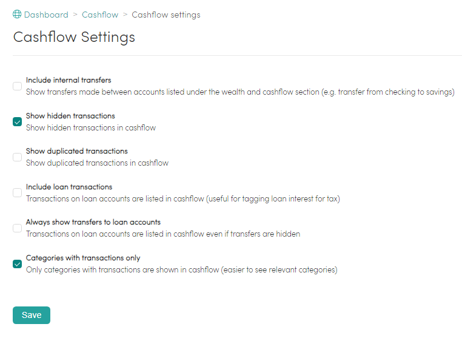This screenshot has height=338, width=462.
Task: Save the cashflow settings
Action: (x=32, y=315)
